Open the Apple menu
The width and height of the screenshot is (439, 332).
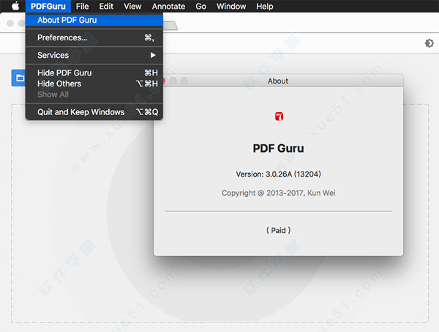point(15,6)
